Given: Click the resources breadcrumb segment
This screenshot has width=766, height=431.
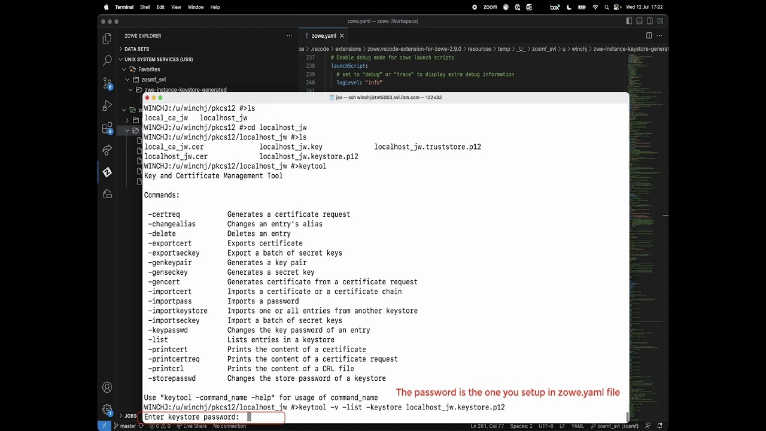Looking at the screenshot, I should pos(479,49).
